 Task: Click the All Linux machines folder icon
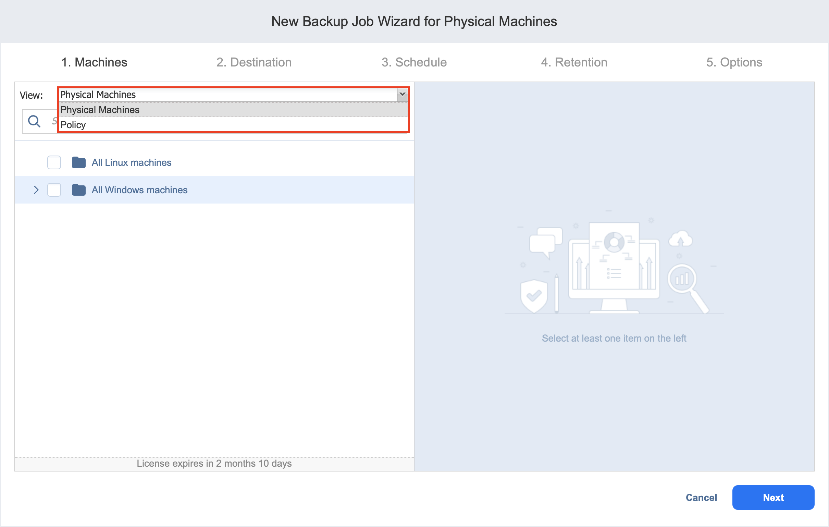coord(78,162)
